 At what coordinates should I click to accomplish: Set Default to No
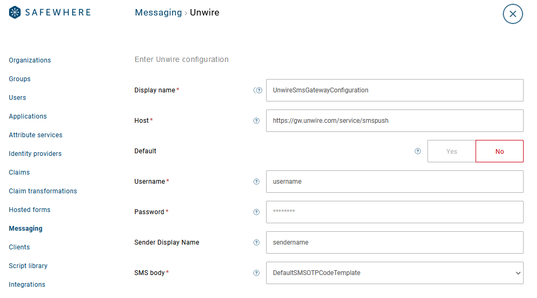click(x=499, y=151)
